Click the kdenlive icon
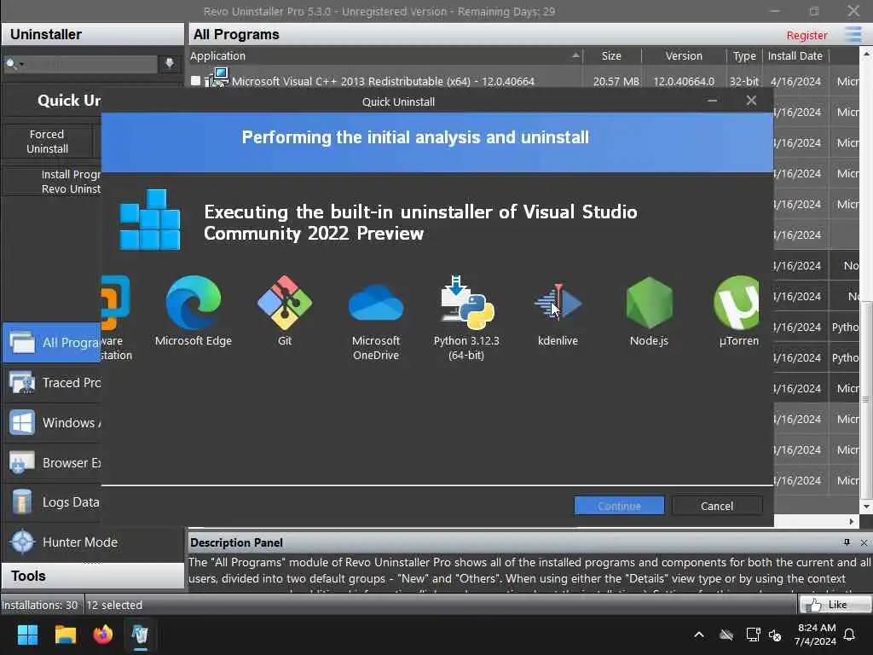The image size is (873, 655). tap(558, 303)
